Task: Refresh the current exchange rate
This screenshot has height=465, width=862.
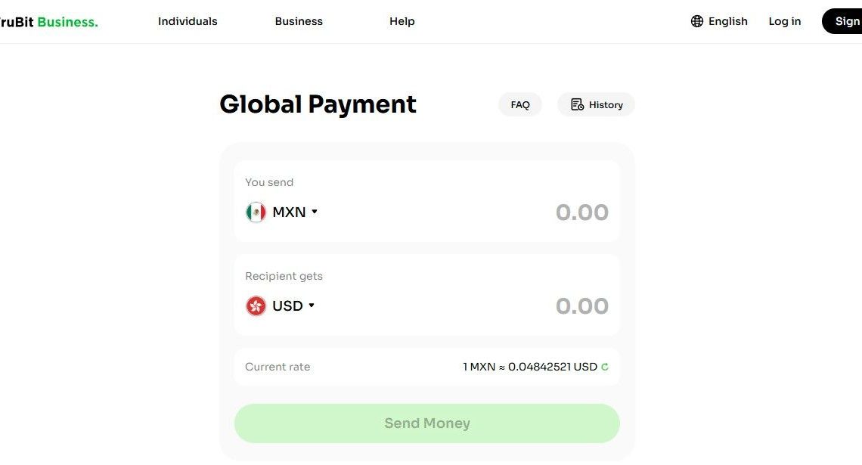Action: click(605, 367)
